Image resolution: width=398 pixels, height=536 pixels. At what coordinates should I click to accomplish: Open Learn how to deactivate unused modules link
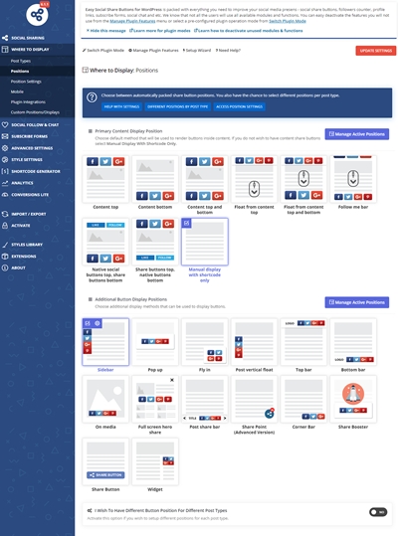click(x=248, y=31)
